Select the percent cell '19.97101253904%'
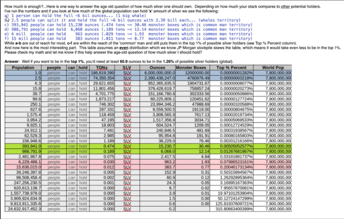The height and width of the screenshot is (219, 344). [x=231, y=193]
